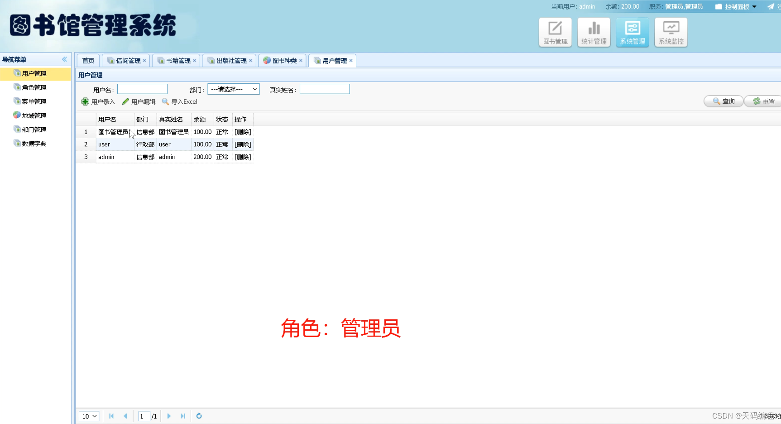The width and height of the screenshot is (781, 424).
Task: Sort by 余额 column header
Action: 202,120
